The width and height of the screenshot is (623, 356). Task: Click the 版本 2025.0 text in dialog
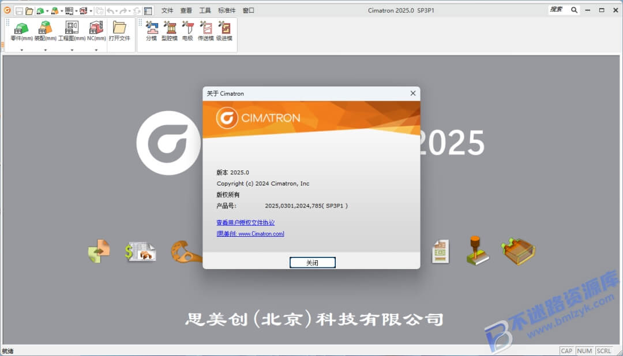click(x=233, y=172)
